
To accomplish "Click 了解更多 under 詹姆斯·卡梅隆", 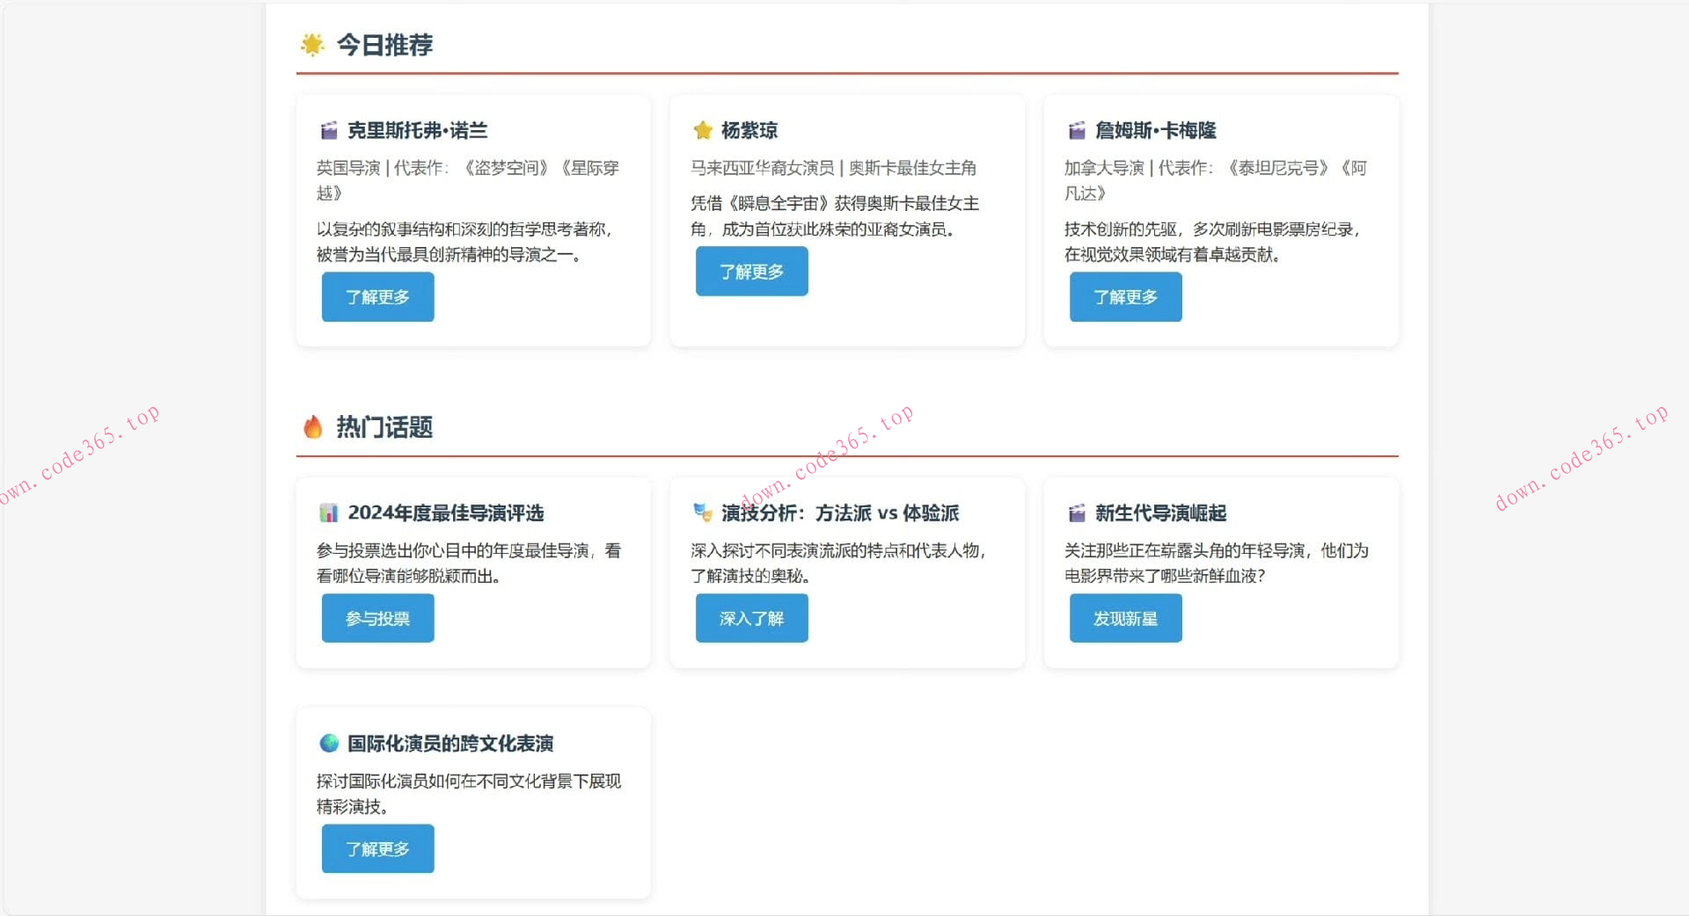I will 1125,297.
